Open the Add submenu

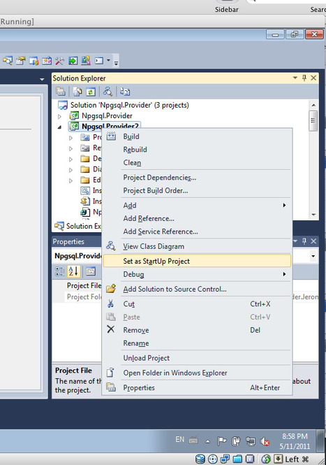coord(197,205)
